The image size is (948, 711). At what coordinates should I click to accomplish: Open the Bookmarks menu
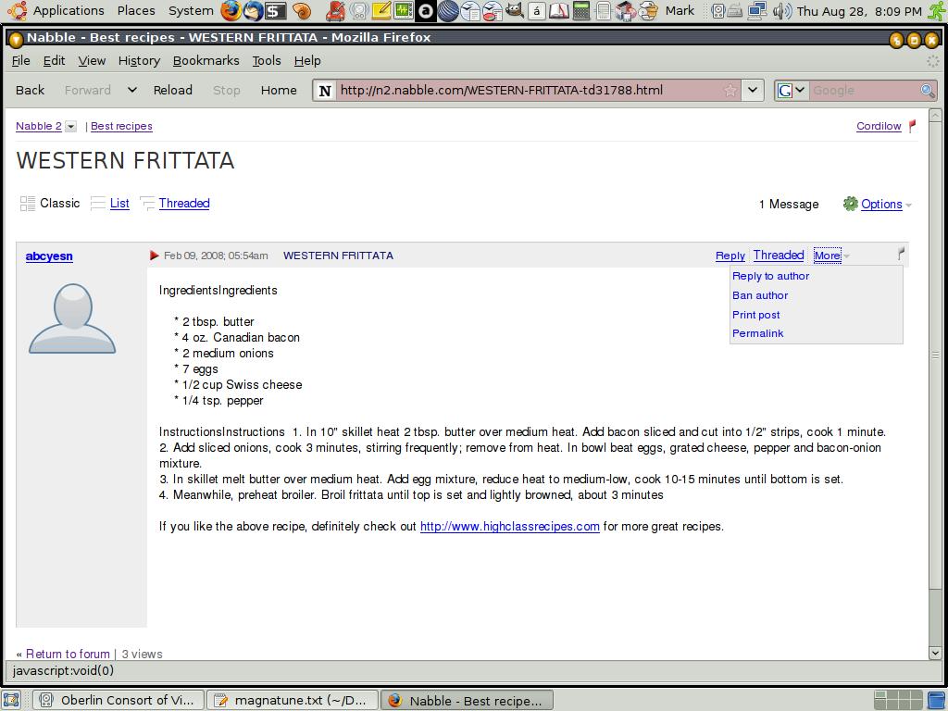coord(206,60)
